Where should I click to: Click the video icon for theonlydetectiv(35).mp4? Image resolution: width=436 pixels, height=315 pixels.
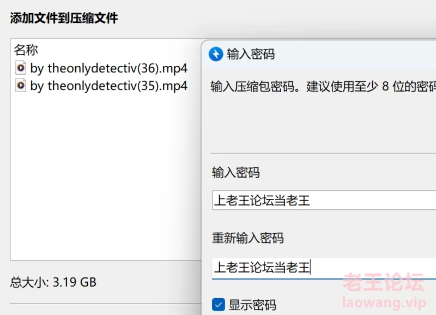pos(21,86)
